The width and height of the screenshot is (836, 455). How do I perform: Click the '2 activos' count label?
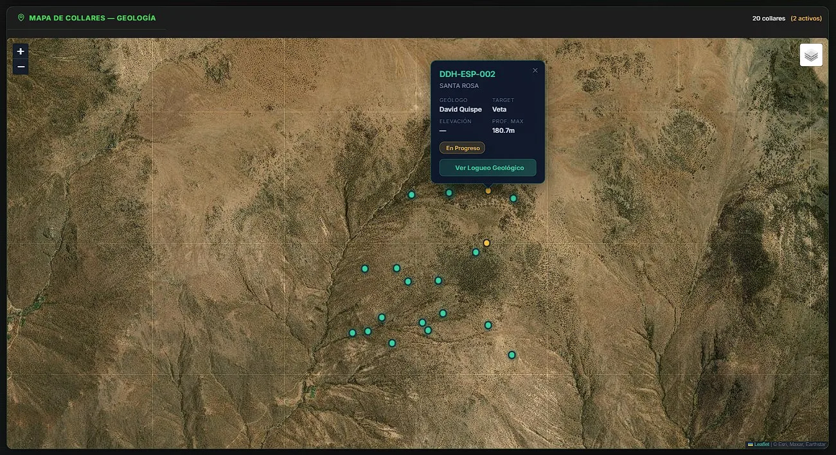pos(806,19)
